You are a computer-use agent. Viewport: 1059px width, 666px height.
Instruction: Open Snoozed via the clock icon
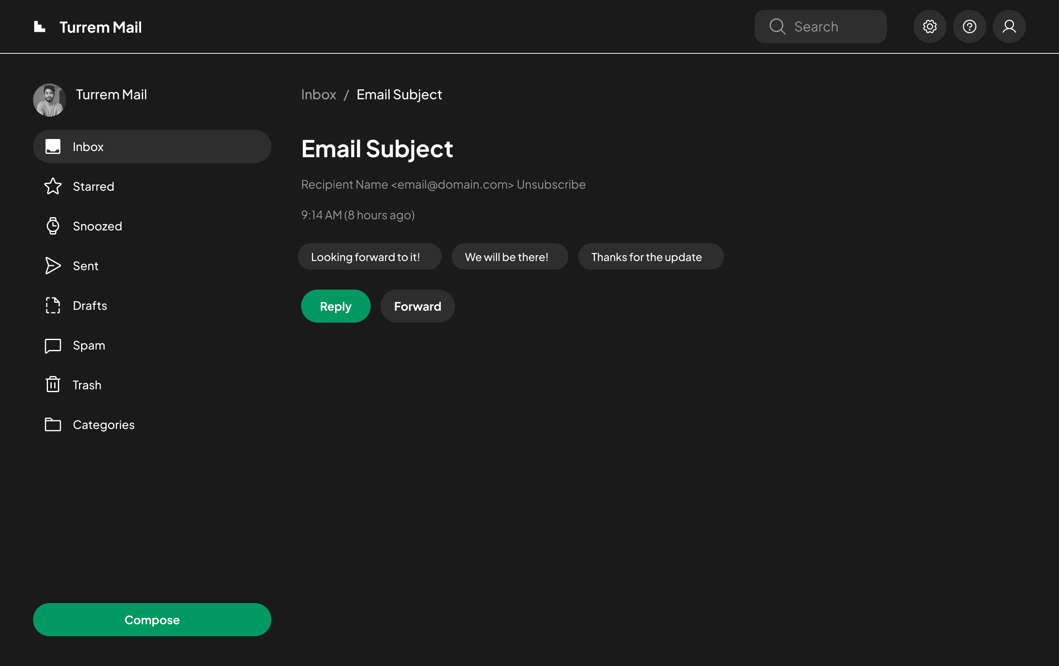53,226
